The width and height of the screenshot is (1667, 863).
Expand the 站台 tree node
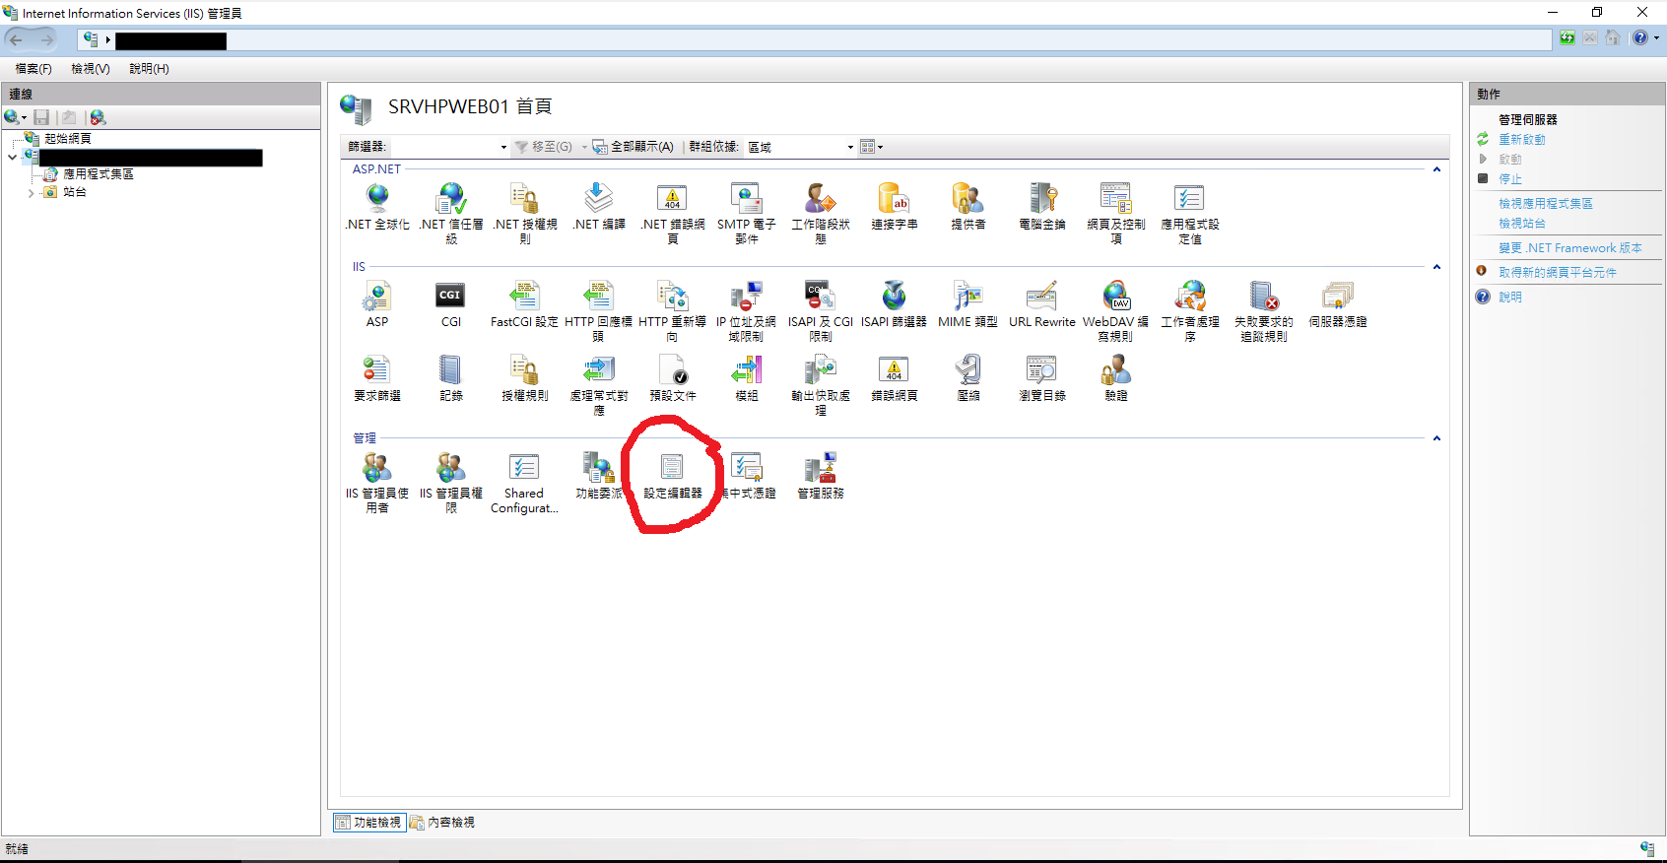tap(32, 193)
